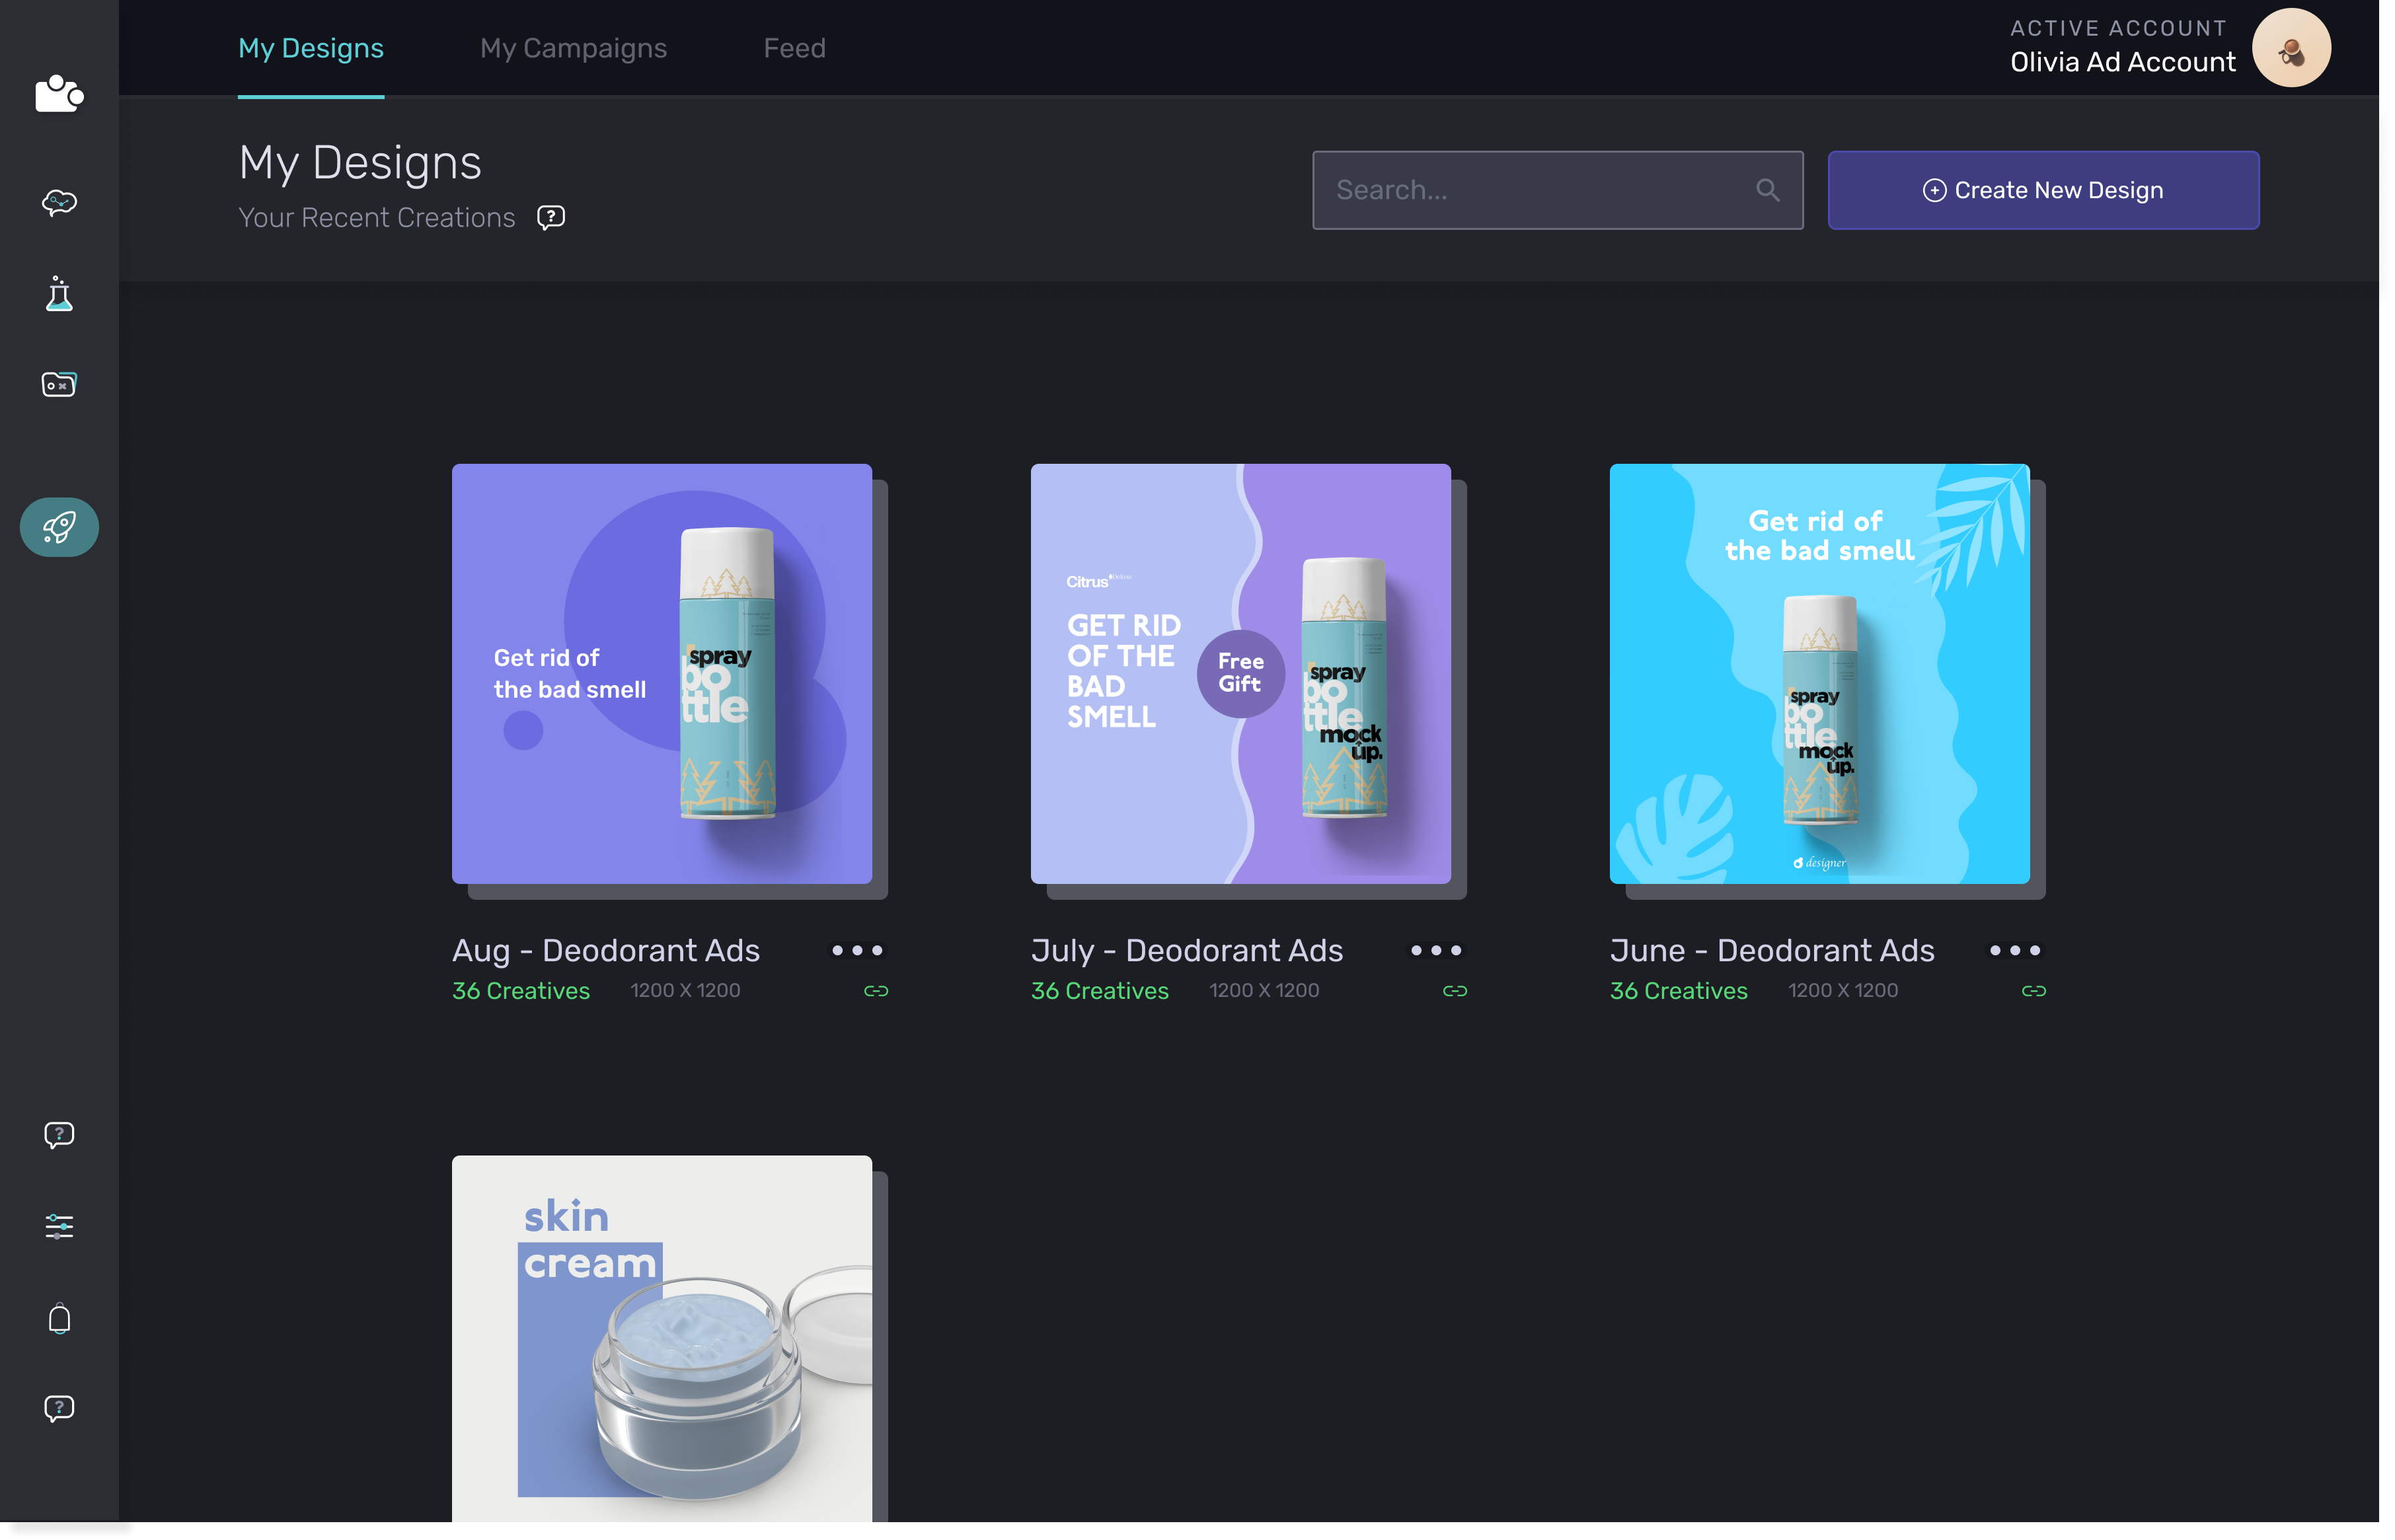The height and width of the screenshot is (1540, 2395).
Task: Open the creative card sidebar icon
Action: point(59,385)
